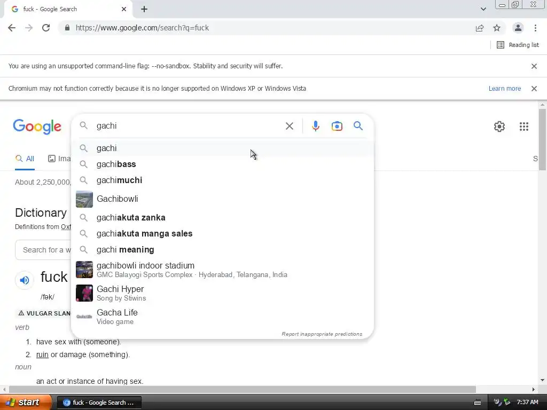Click the lock icon in address bar
This screenshot has height=410, width=547.
pos(67,28)
